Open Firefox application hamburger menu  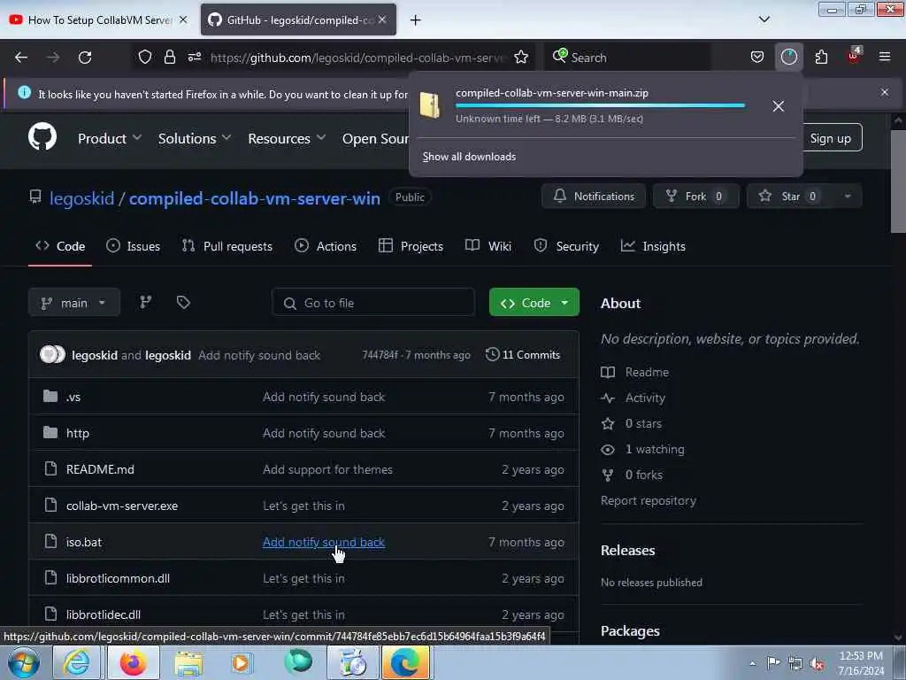click(885, 57)
